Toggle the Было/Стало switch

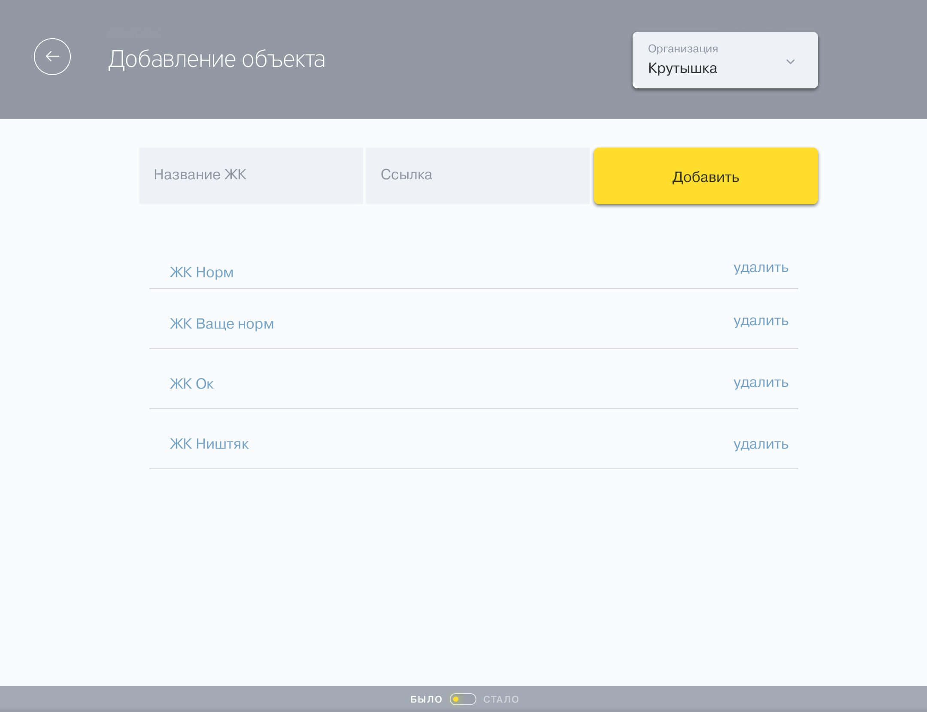point(463,699)
